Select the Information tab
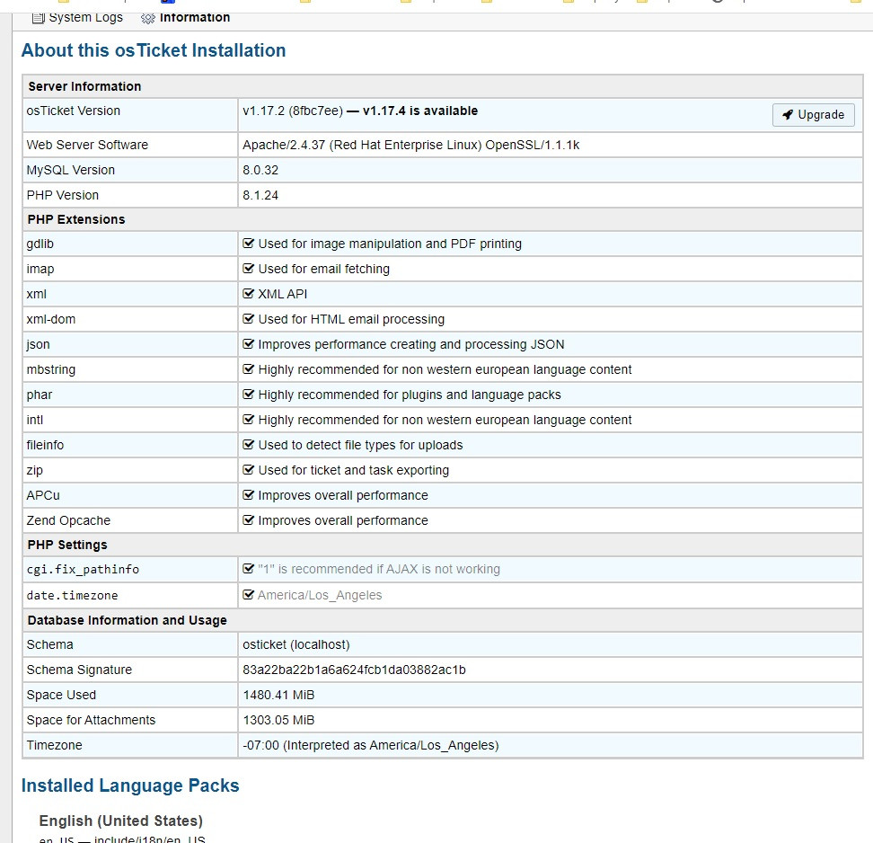Screen dimensions: 873x843 (186, 18)
